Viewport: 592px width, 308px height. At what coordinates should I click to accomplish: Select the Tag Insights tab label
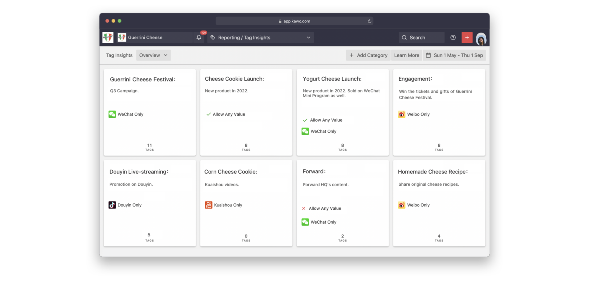click(119, 55)
